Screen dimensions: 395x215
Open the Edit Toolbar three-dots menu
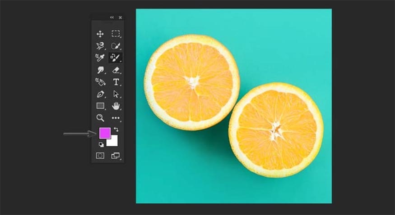116,118
